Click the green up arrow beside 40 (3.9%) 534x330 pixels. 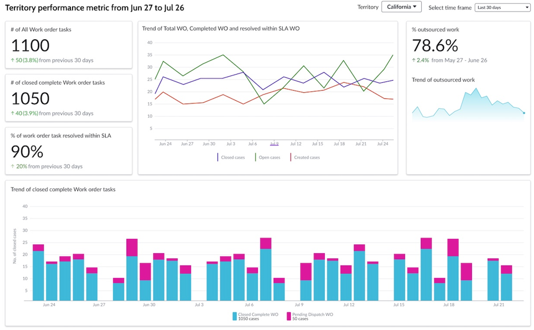(13, 113)
